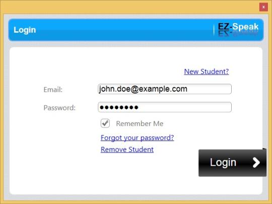Focus the Email input field
Viewport: 272px width, 204px height.
point(165,89)
